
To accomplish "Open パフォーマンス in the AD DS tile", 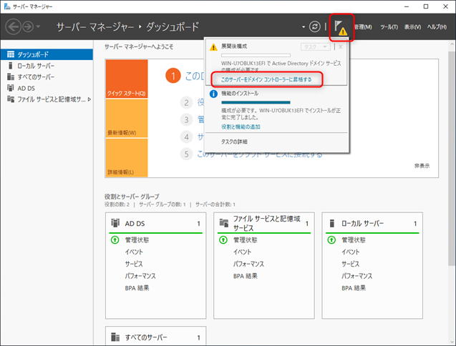I will pos(140,276).
